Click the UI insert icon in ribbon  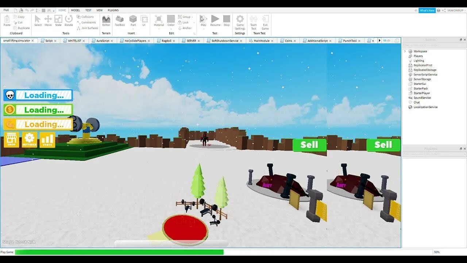[144, 19]
